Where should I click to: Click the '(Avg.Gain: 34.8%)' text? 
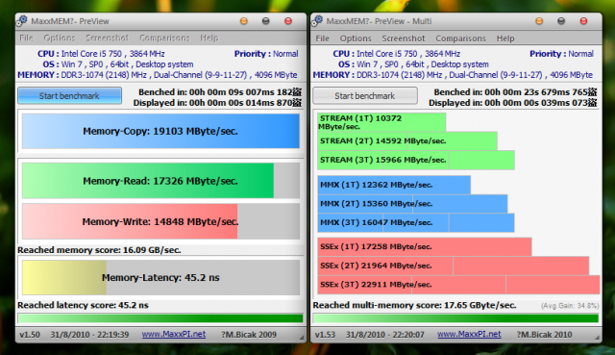coord(570,306)
